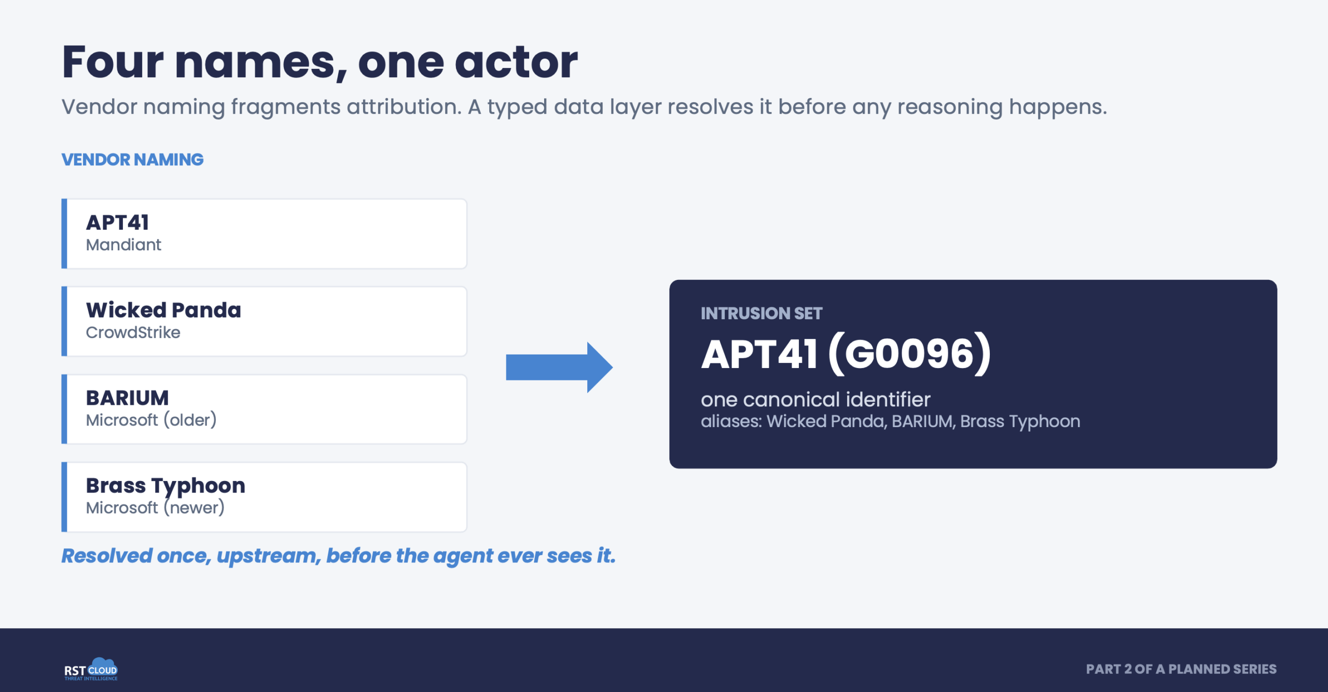
Task: Click the one canonical identifier text
Action: 815,399
